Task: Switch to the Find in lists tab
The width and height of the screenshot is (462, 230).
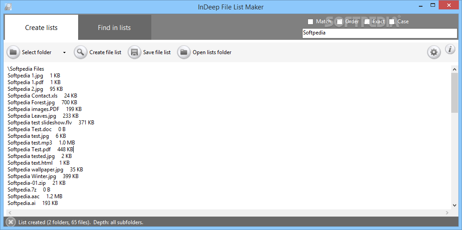Action: tap(114, 27)
